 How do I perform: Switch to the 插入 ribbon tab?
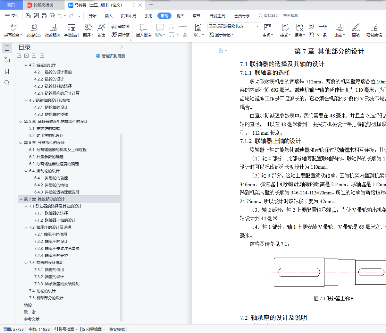pos(109,16)
